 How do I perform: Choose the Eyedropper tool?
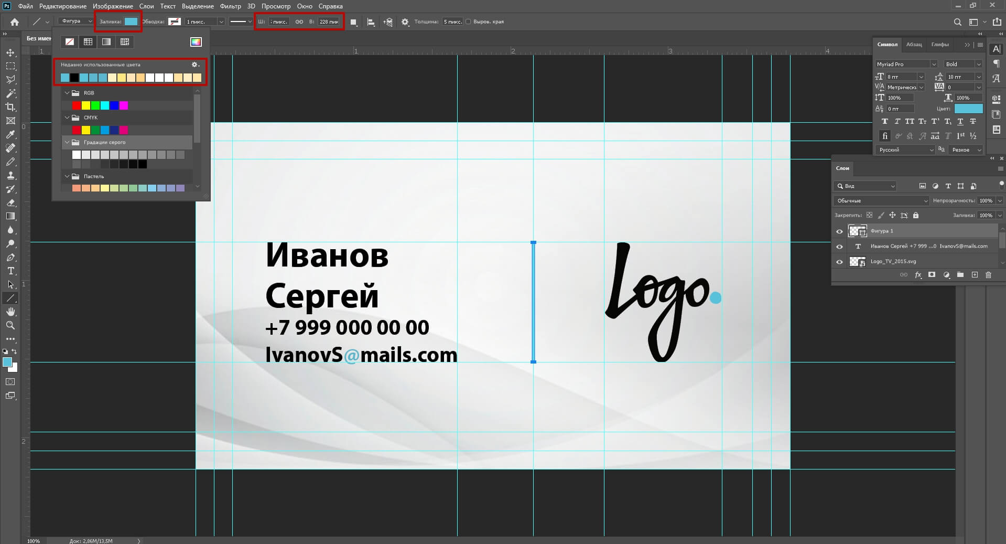click(x=10, y=134)
